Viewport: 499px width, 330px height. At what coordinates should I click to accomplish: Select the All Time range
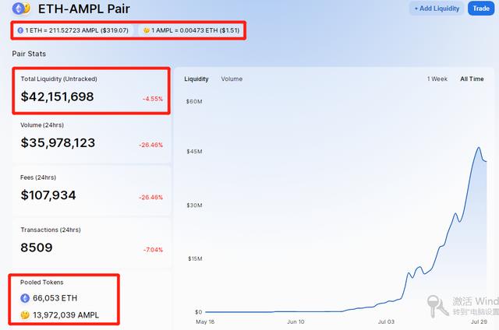point(472,79)
